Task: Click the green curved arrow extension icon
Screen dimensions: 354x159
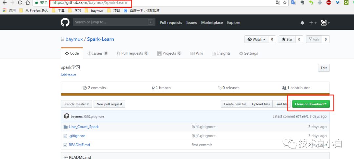Action: click(x=311, y=3)
